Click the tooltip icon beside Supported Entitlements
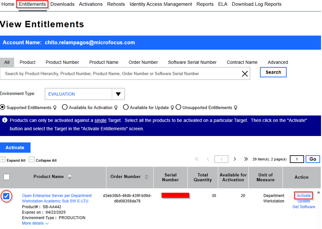322x229 pixels. pos(55,107)
